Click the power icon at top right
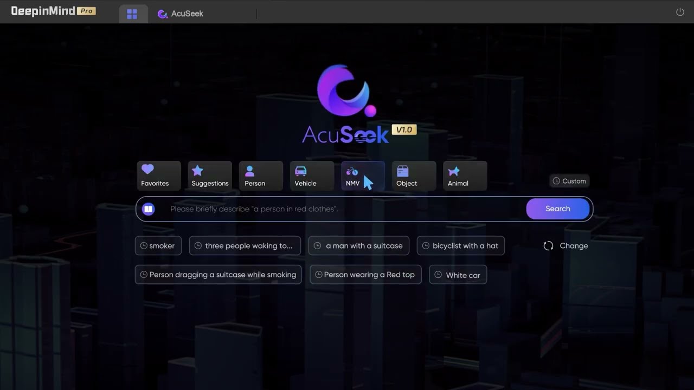This screenshot has width=694, height=390. coord(680,12)
